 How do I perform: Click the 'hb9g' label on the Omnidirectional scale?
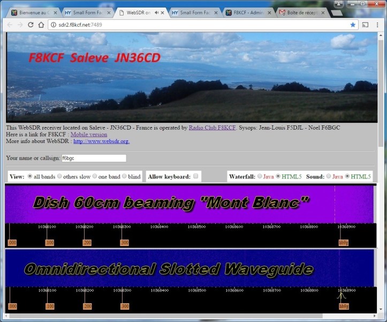click(344, 306)
